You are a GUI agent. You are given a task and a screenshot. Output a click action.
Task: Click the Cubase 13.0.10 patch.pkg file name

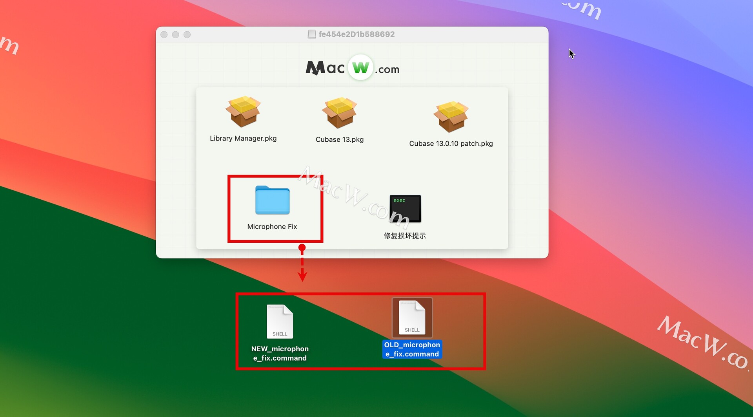(x=451, y=143)
